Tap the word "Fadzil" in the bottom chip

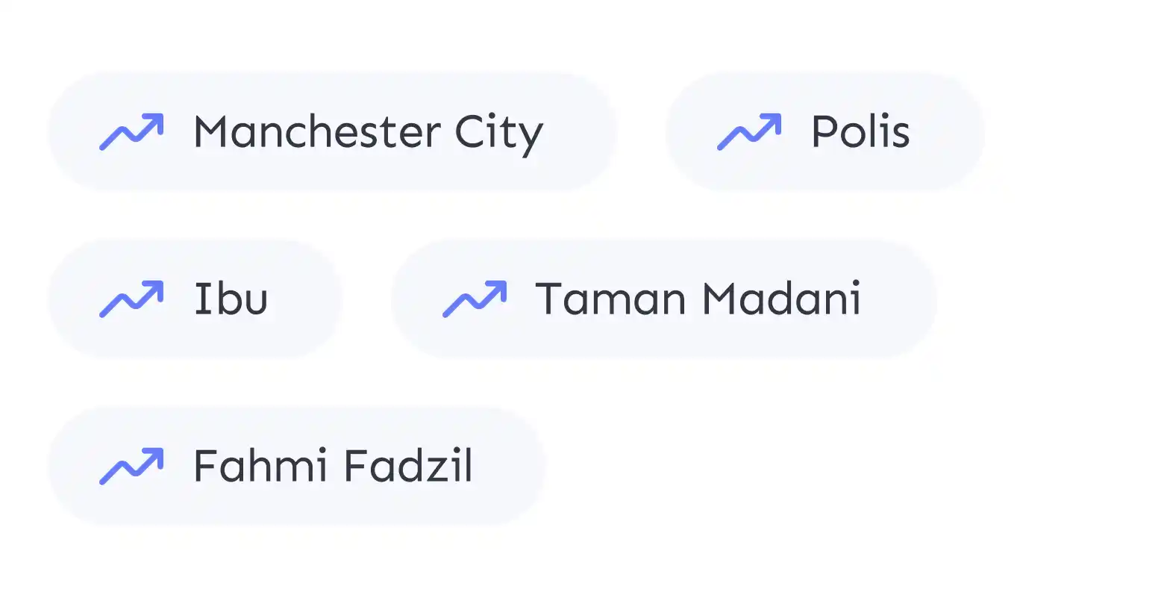[x=409, y=466]
